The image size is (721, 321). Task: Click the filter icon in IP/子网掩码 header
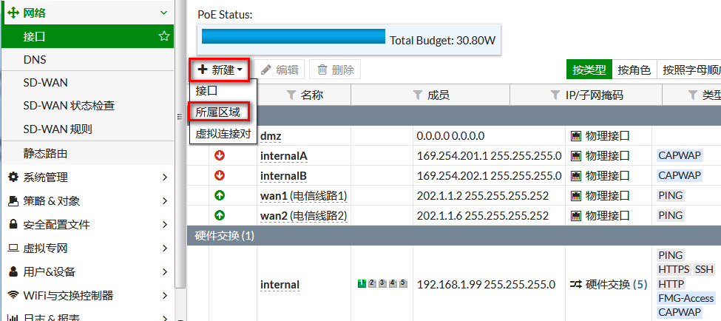[555, 95]
